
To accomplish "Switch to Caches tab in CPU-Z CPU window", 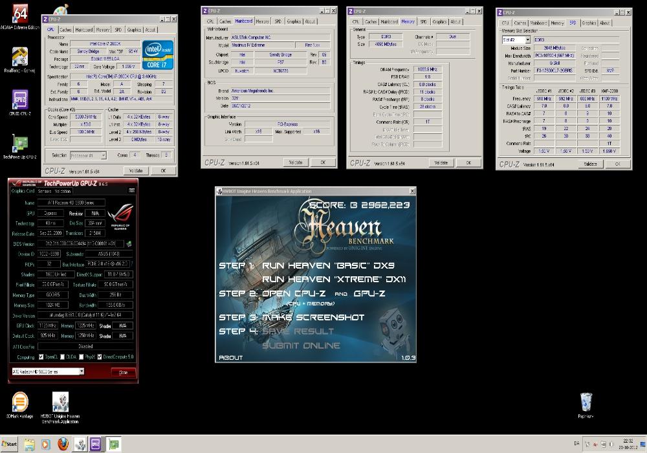I will pos(65,30).
